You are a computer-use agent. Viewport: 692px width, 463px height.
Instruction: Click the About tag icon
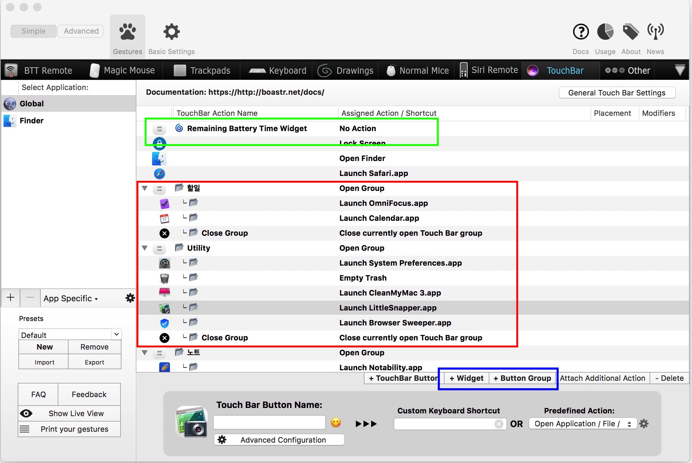631,32
